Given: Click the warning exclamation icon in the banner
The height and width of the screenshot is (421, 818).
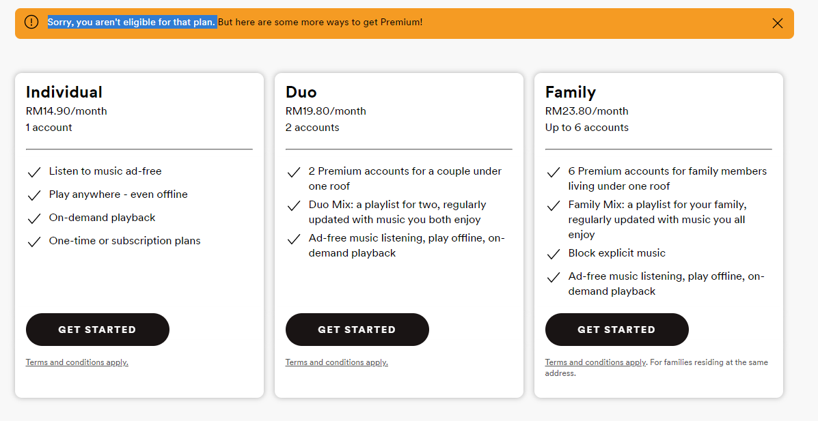Looking at the screenshot, I should click(x=31, y=22).
